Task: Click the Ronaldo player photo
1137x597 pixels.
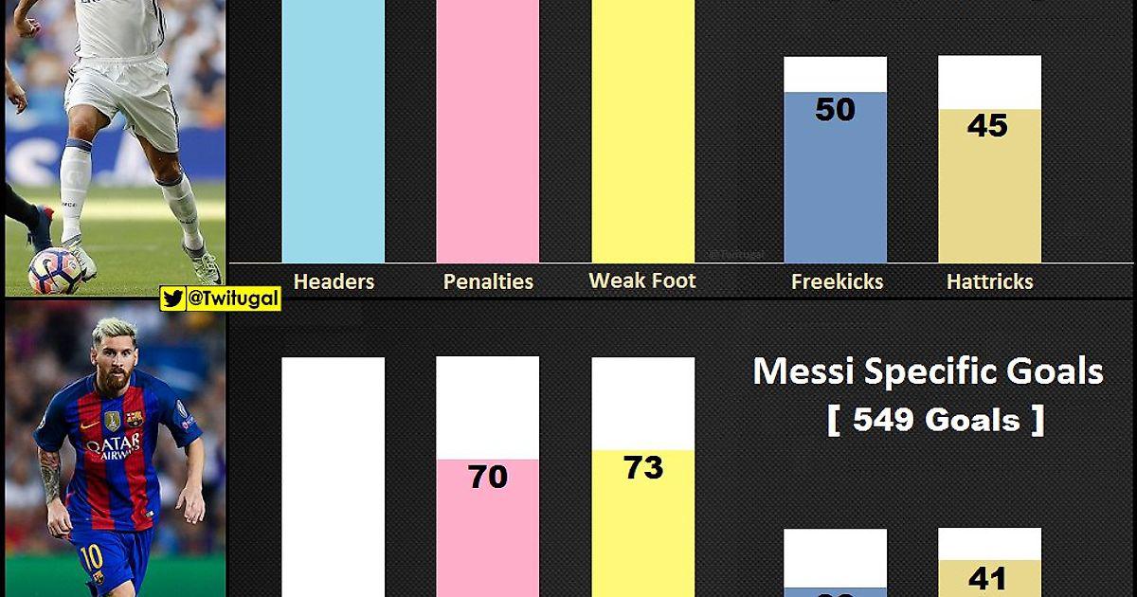Action: pos(115,147)
